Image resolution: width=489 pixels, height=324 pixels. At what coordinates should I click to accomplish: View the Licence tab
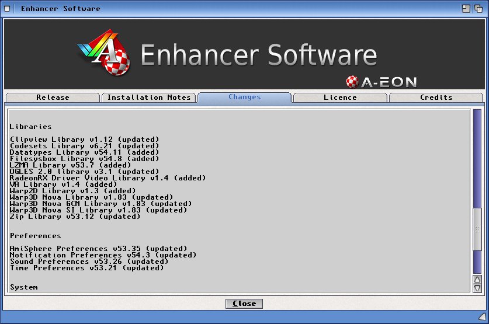[x=340, y=97]
